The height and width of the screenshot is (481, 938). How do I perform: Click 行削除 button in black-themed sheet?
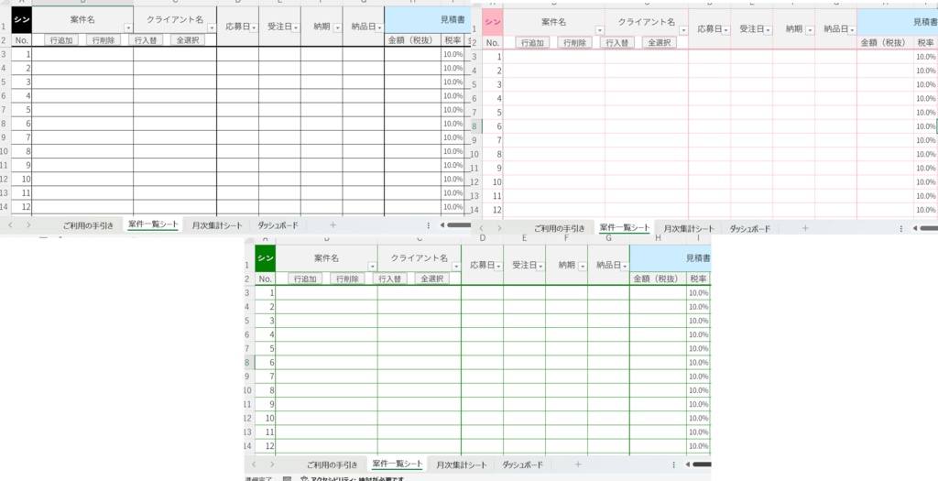pyautogui.click(x=104, y=40)
